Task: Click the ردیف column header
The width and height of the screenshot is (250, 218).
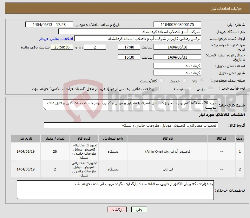Action: (240, 138)
